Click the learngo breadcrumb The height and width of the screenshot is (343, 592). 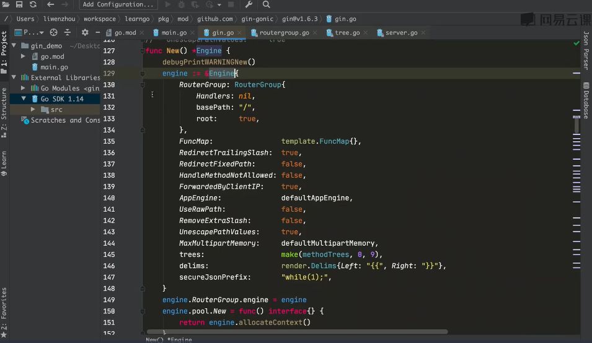pos(137,19)
